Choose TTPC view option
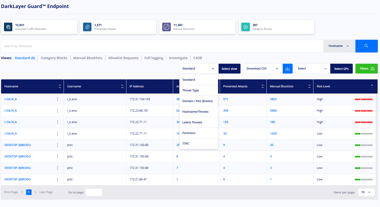This screenshot has width=380, height=207. click(199, 144)
